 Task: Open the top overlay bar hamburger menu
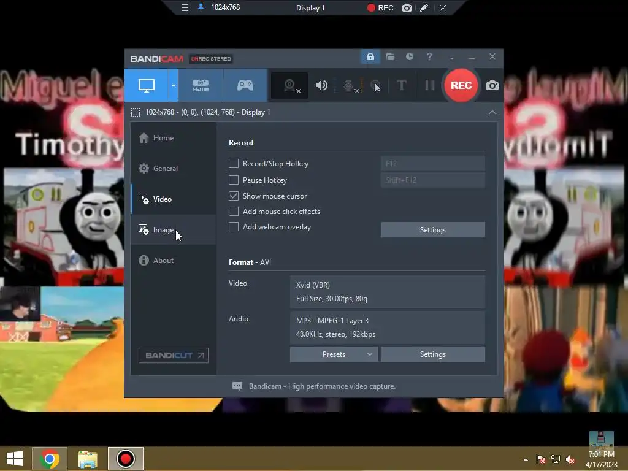(x=185, y=7)
